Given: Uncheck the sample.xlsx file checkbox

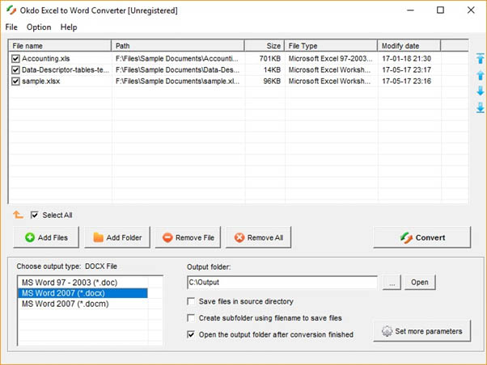Looking at the screenshot, I should pyautogui.click(x=15, y=82).
